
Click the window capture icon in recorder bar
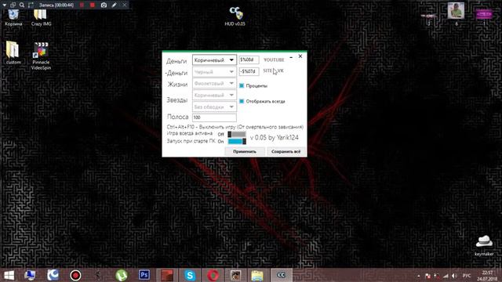[13, 5]
